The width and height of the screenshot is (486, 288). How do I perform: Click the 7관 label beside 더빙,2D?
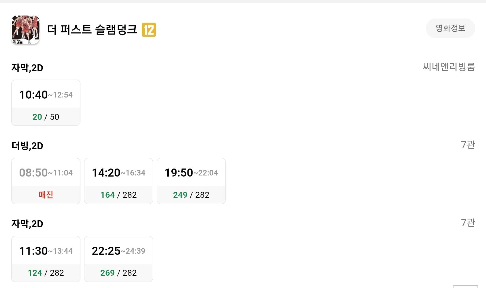(468, 145)
